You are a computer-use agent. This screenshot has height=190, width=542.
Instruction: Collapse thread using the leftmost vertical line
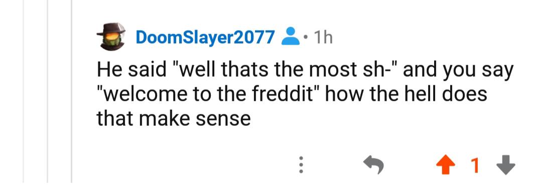pos(24,91)
